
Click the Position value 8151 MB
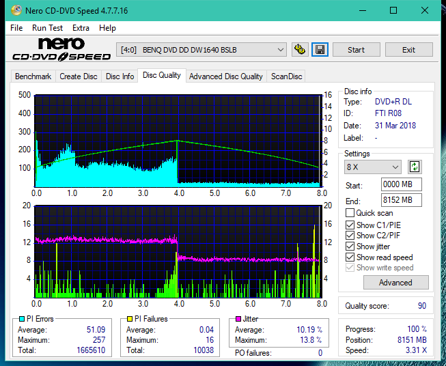(x=412, y=340)
